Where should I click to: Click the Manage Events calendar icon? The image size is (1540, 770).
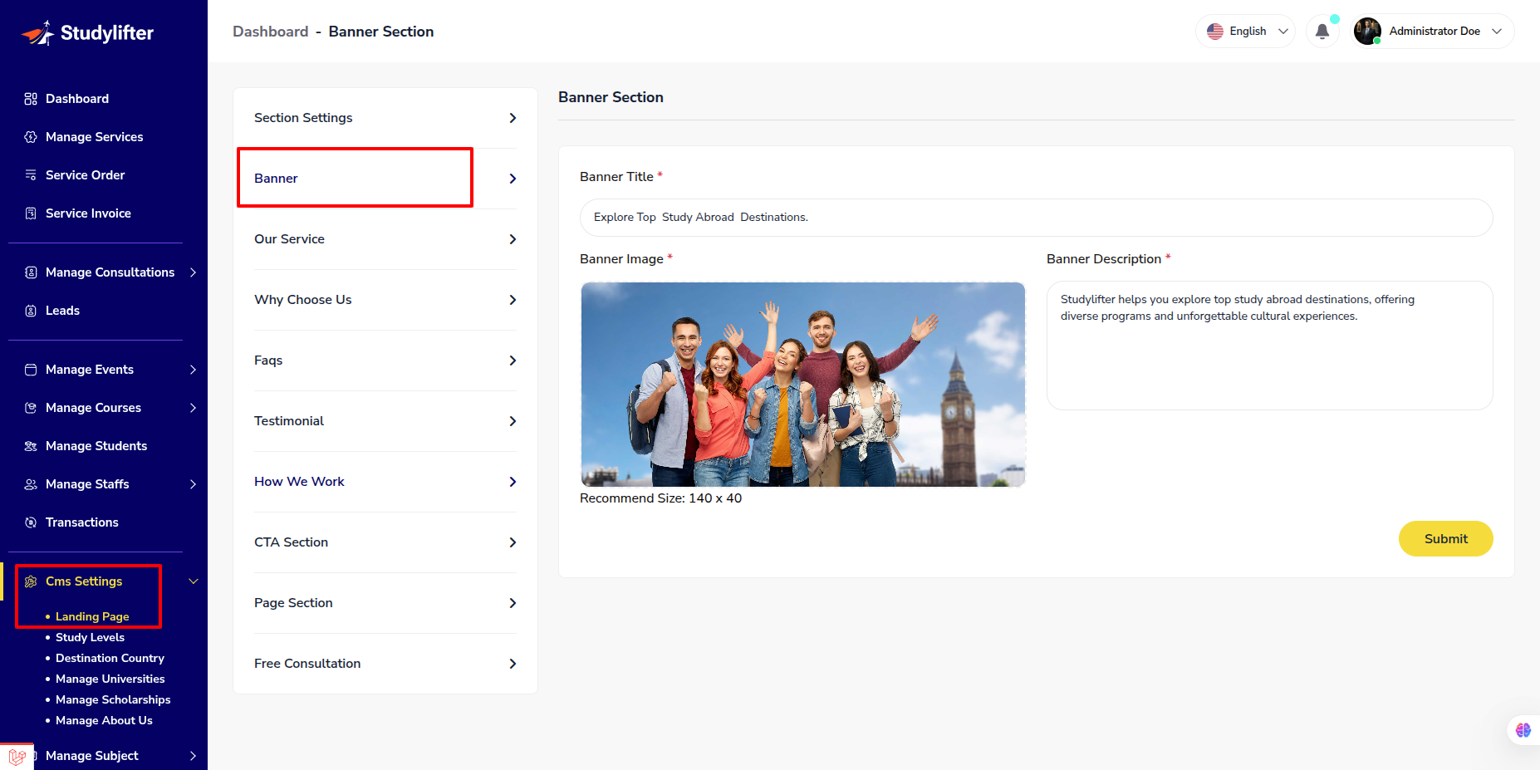tap(31, 370)
